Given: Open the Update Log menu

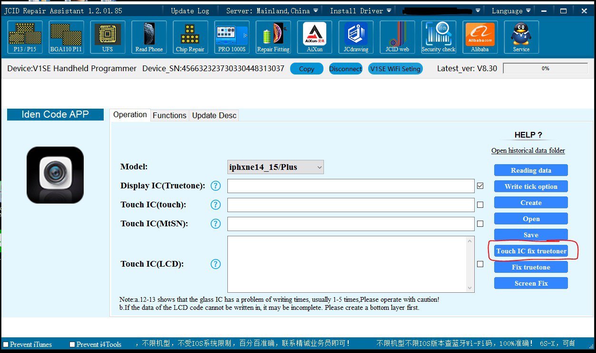Looking at the screenshot, I should (190, 10).
